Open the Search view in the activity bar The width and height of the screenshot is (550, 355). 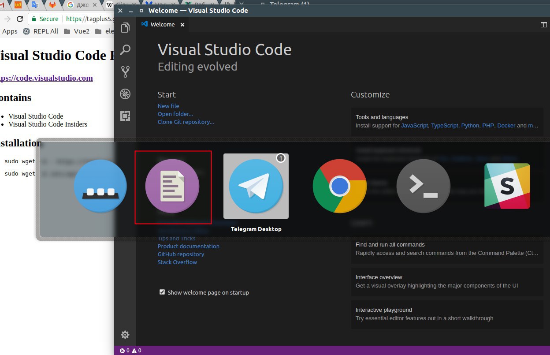pos(125,49)
